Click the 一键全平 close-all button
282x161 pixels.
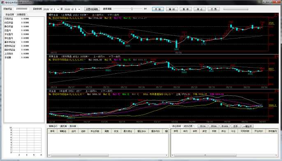point(247,126)
